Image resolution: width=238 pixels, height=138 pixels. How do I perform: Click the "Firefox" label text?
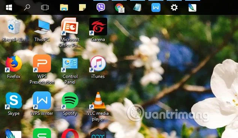[x=14, y=76]
